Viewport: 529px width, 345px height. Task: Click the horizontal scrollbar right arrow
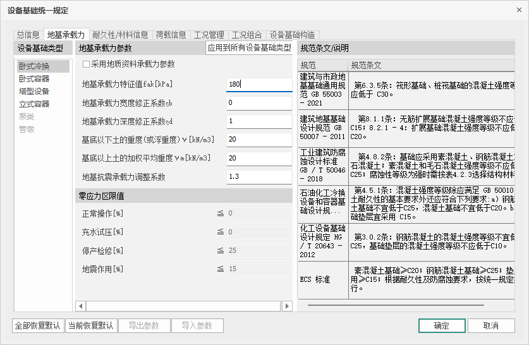coord(287,306)
